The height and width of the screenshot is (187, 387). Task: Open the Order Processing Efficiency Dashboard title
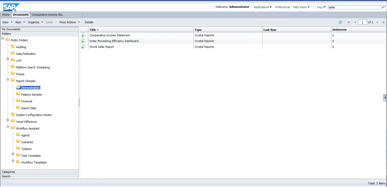[x=114, y=41]
